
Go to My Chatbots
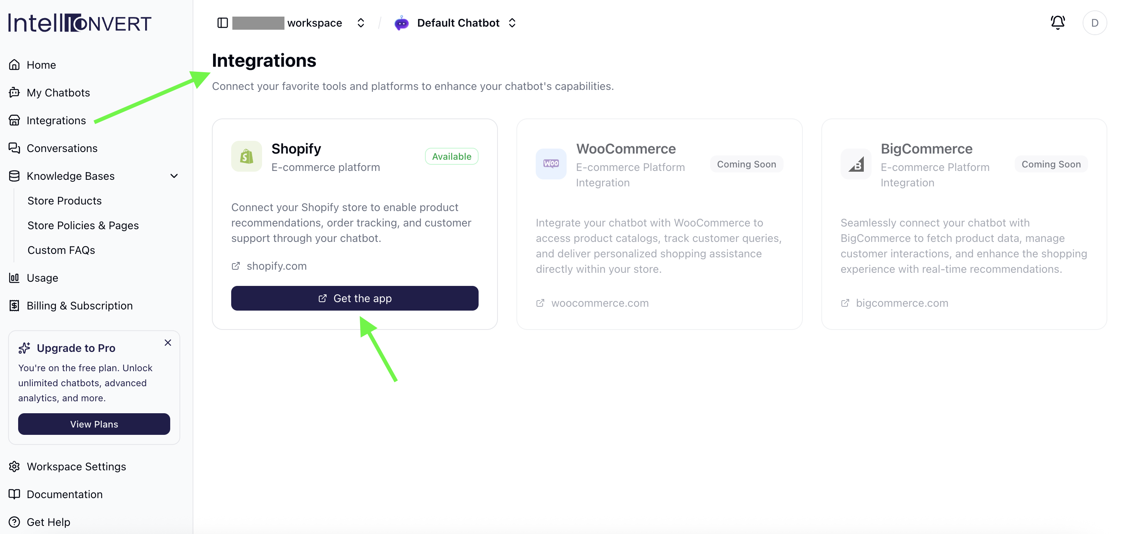(x=58, y=93)
